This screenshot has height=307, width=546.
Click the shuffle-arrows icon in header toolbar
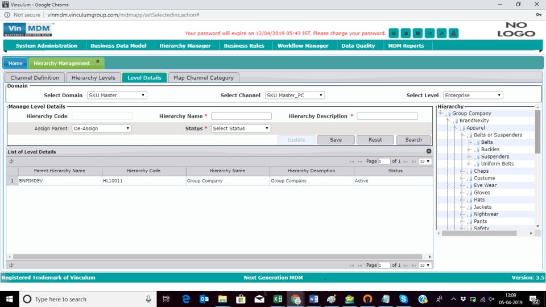(429, 34)
